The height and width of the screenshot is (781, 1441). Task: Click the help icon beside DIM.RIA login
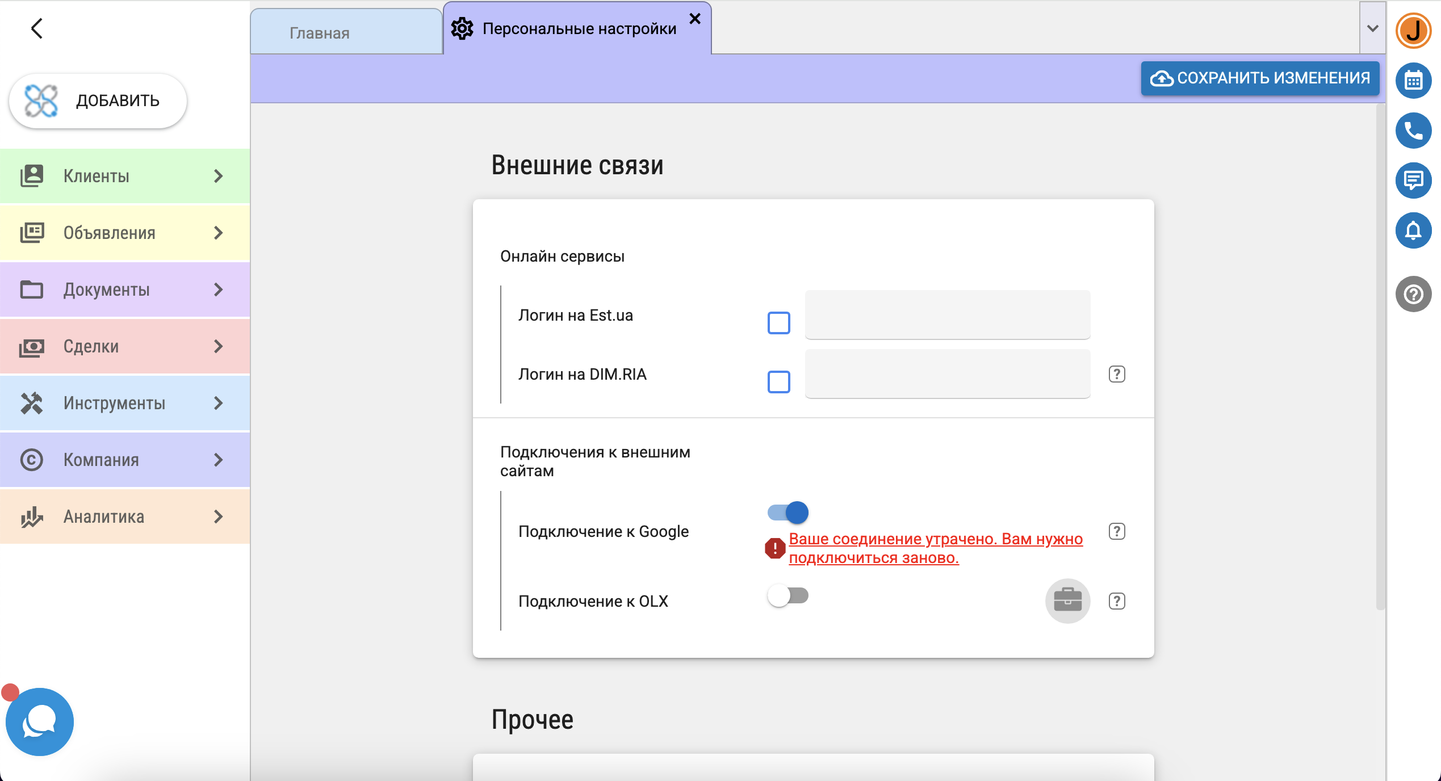pos(1116,374)
